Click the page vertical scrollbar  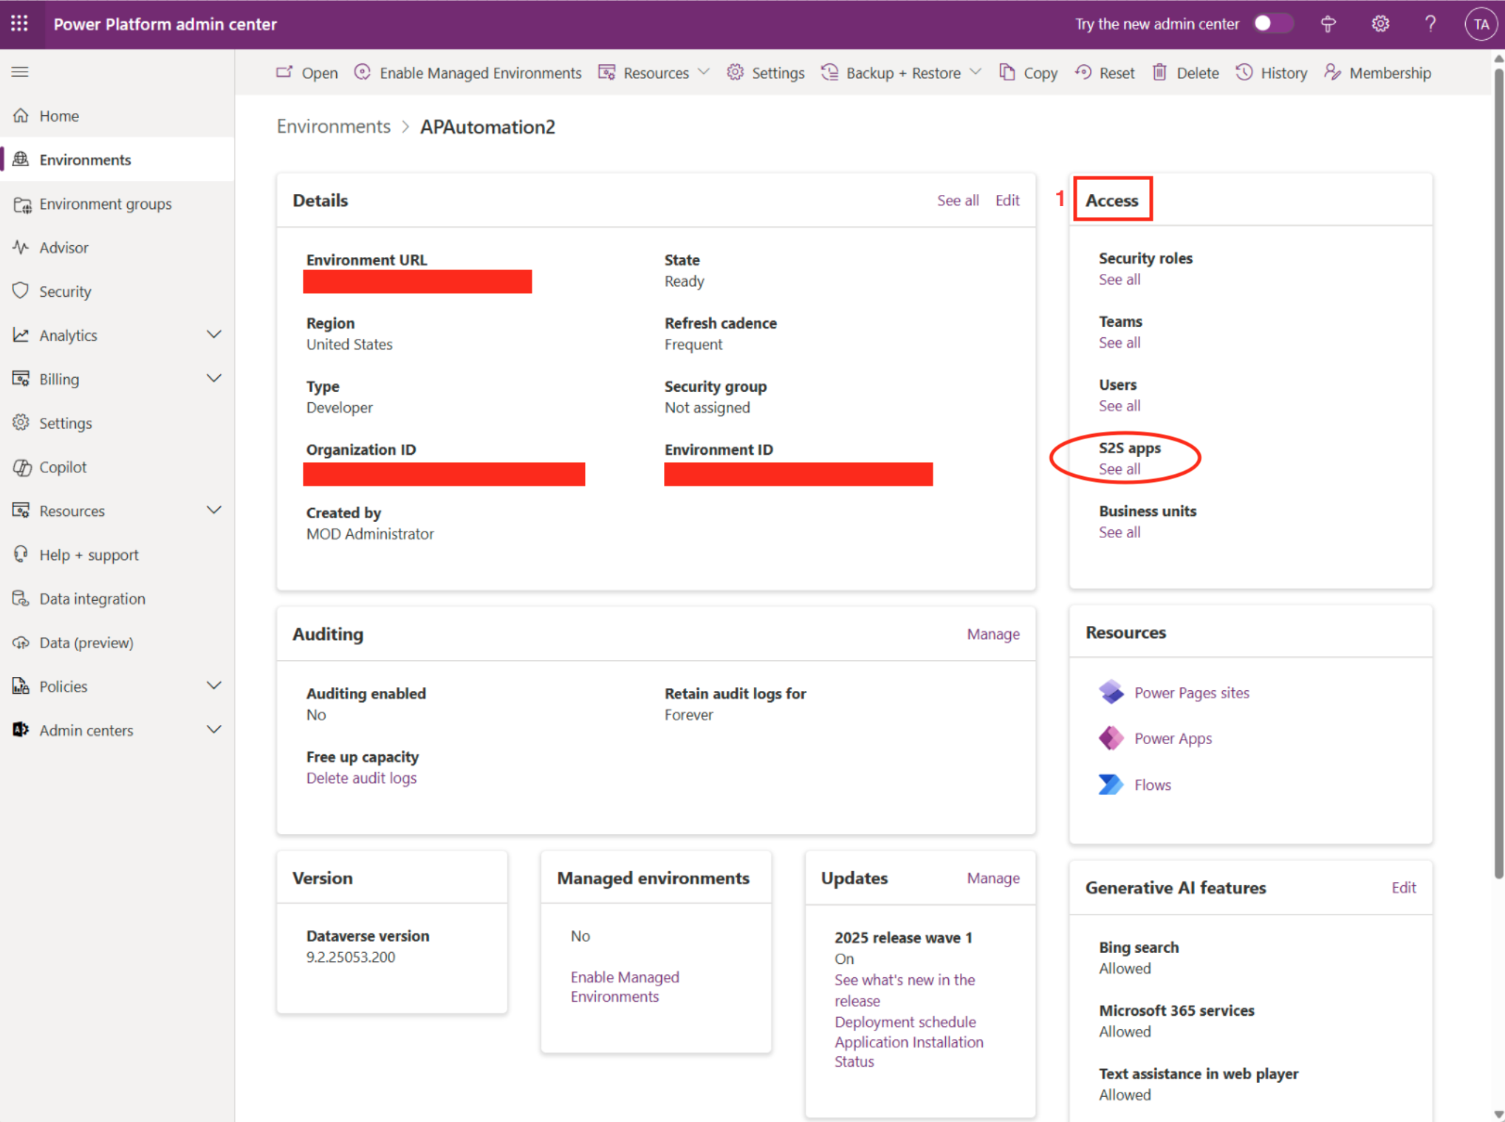pos(1498,472)
